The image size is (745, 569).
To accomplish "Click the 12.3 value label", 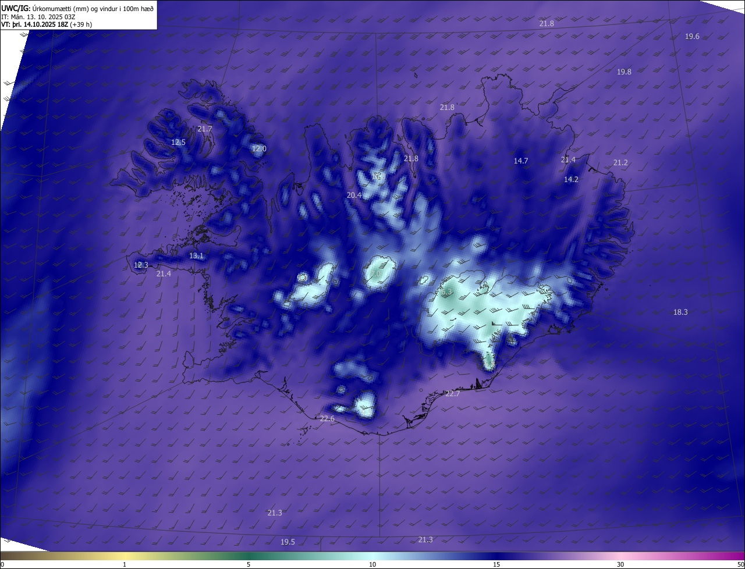I will [x=141, y=265].
